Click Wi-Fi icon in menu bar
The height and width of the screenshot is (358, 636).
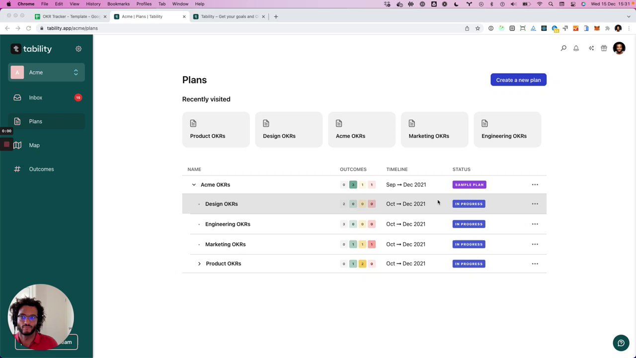click(x=540, y=4)
